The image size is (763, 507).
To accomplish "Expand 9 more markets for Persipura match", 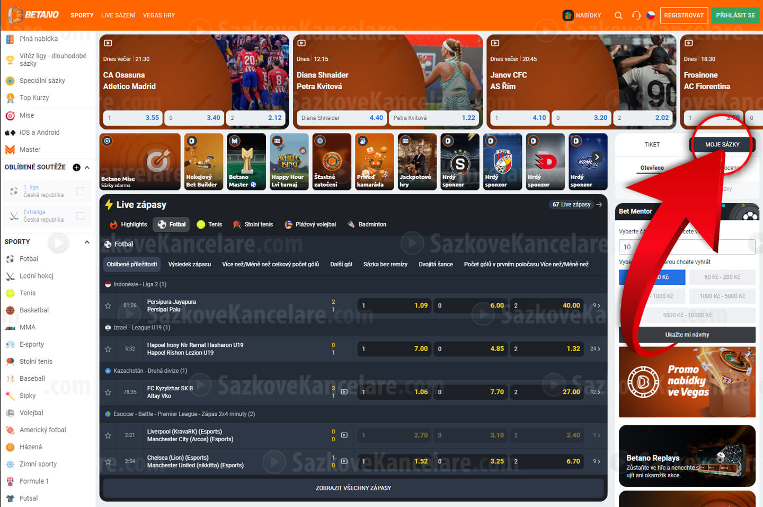I will 597,305.
